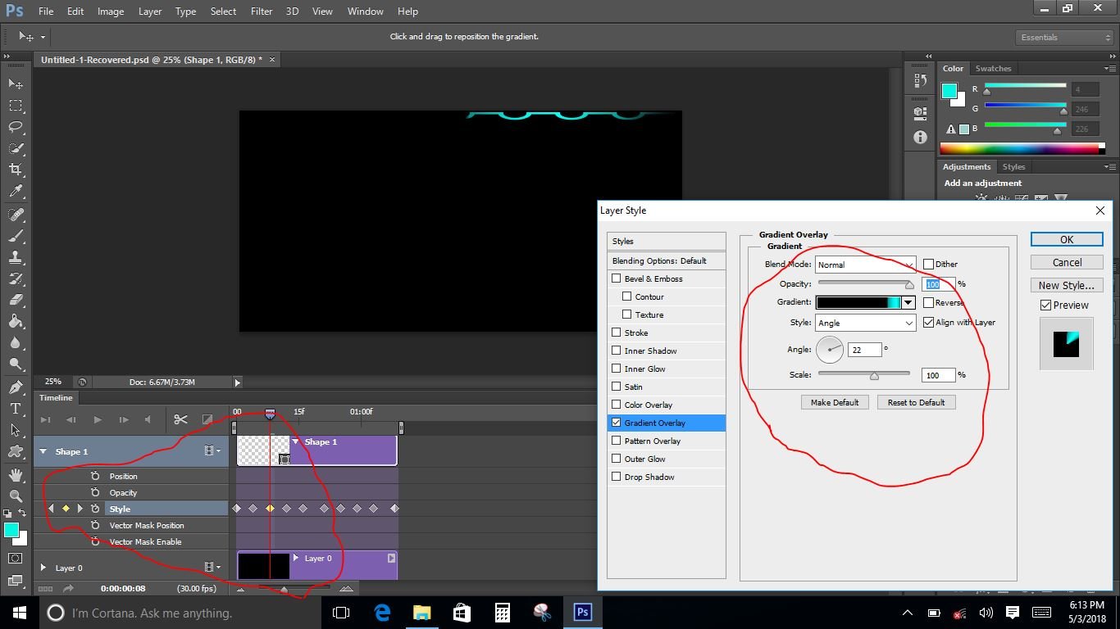The width and height of the screenshot is (1120, 629).
Task: Select the Horizontal Type tool
Action: (16, 408)
